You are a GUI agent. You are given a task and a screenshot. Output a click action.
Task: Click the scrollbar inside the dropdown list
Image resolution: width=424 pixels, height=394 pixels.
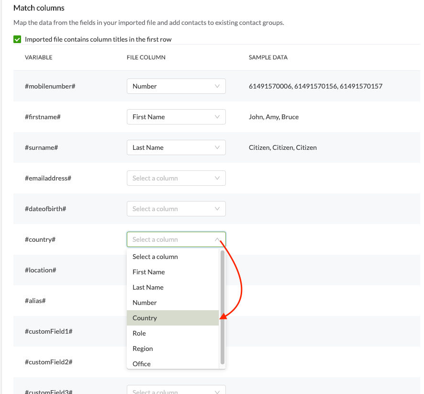(222, 306)
